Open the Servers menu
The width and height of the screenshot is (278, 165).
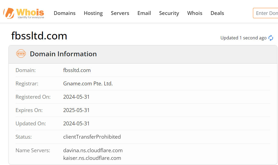pyautogui.click(x=120, y=13)
